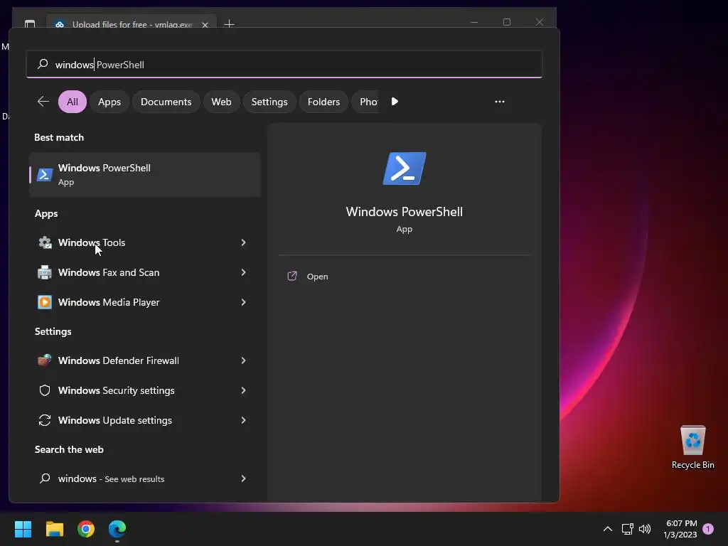Open the Windows Tools text result
The height and width of the screenshot is (546, 728).
point(92,242)
